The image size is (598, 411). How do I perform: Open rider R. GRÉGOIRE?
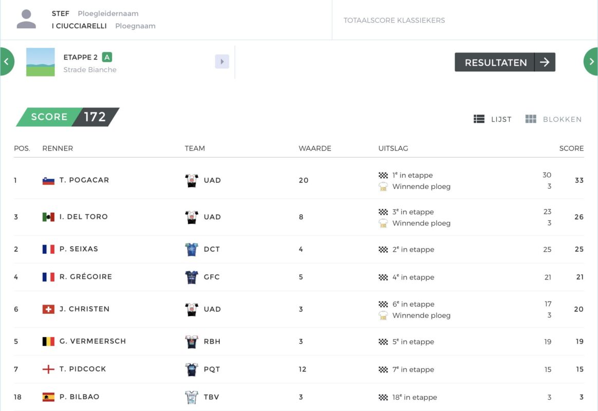[86, 276]
